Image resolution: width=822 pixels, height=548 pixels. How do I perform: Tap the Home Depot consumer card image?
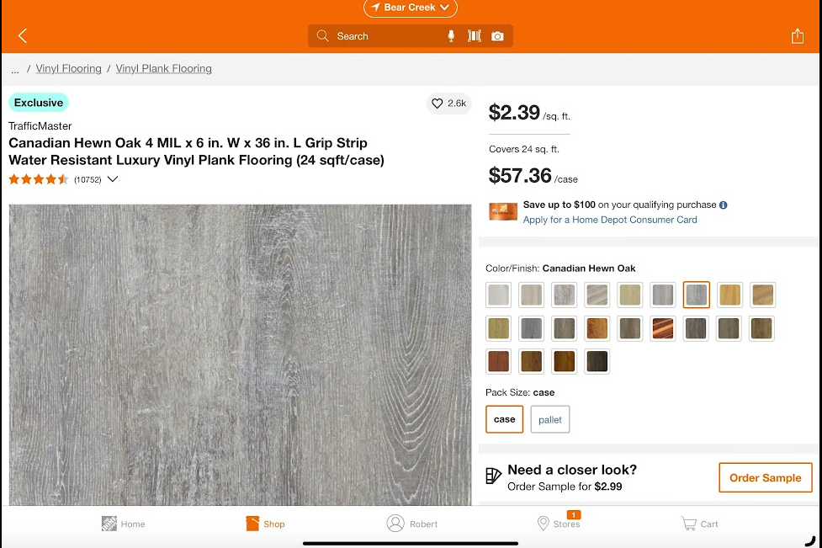click(503, 212)
